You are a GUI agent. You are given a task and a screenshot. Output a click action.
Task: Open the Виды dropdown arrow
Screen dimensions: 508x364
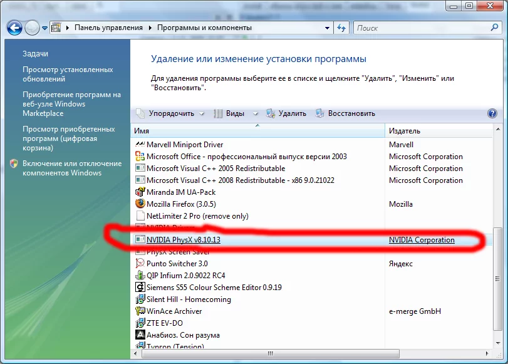(x=256, y=113)
